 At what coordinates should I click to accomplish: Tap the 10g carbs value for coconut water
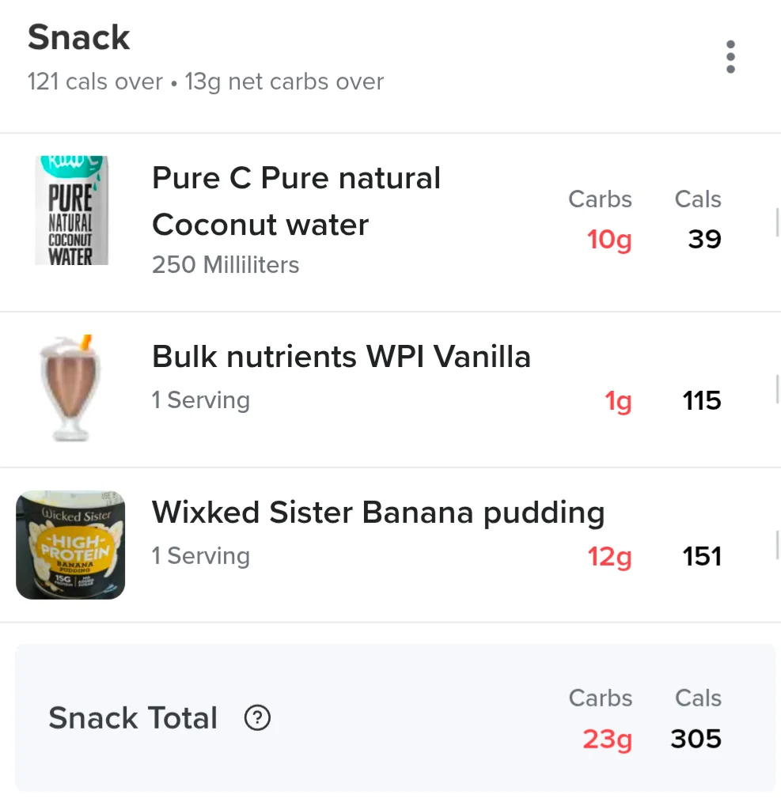pos(608,240)
